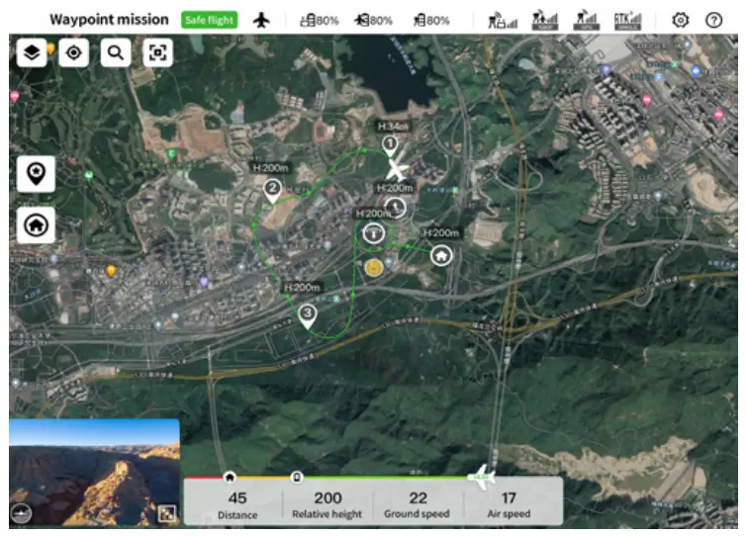Image resolution: width=747 pixels, height=536 pixels.
Task: Click the Waypoint mission title
Action: 109,20
